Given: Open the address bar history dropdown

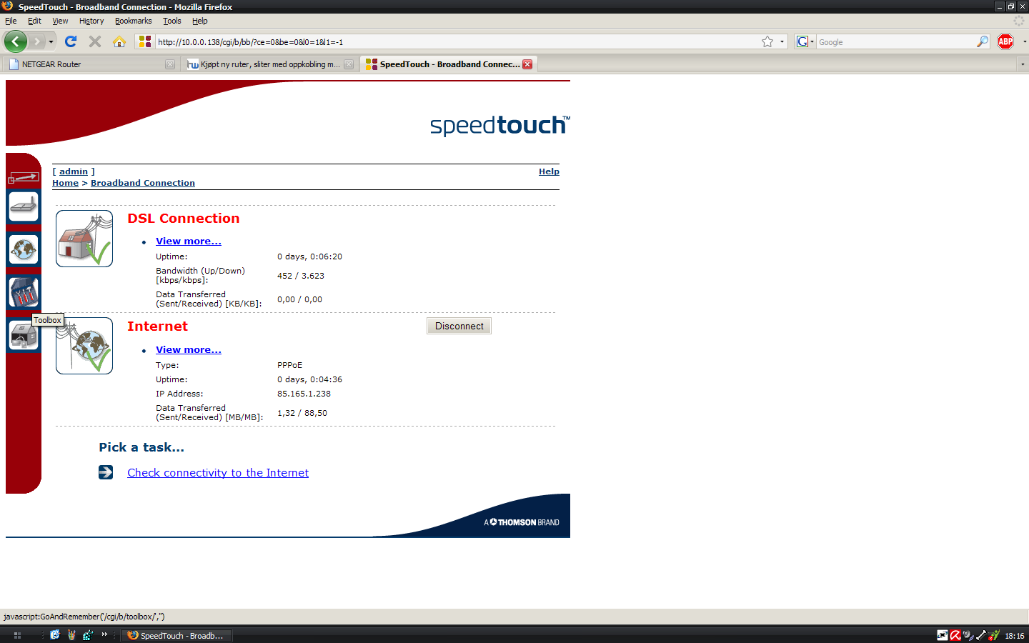Looking at the screenshot, I should pyautogui.click(x=782, y=41).
